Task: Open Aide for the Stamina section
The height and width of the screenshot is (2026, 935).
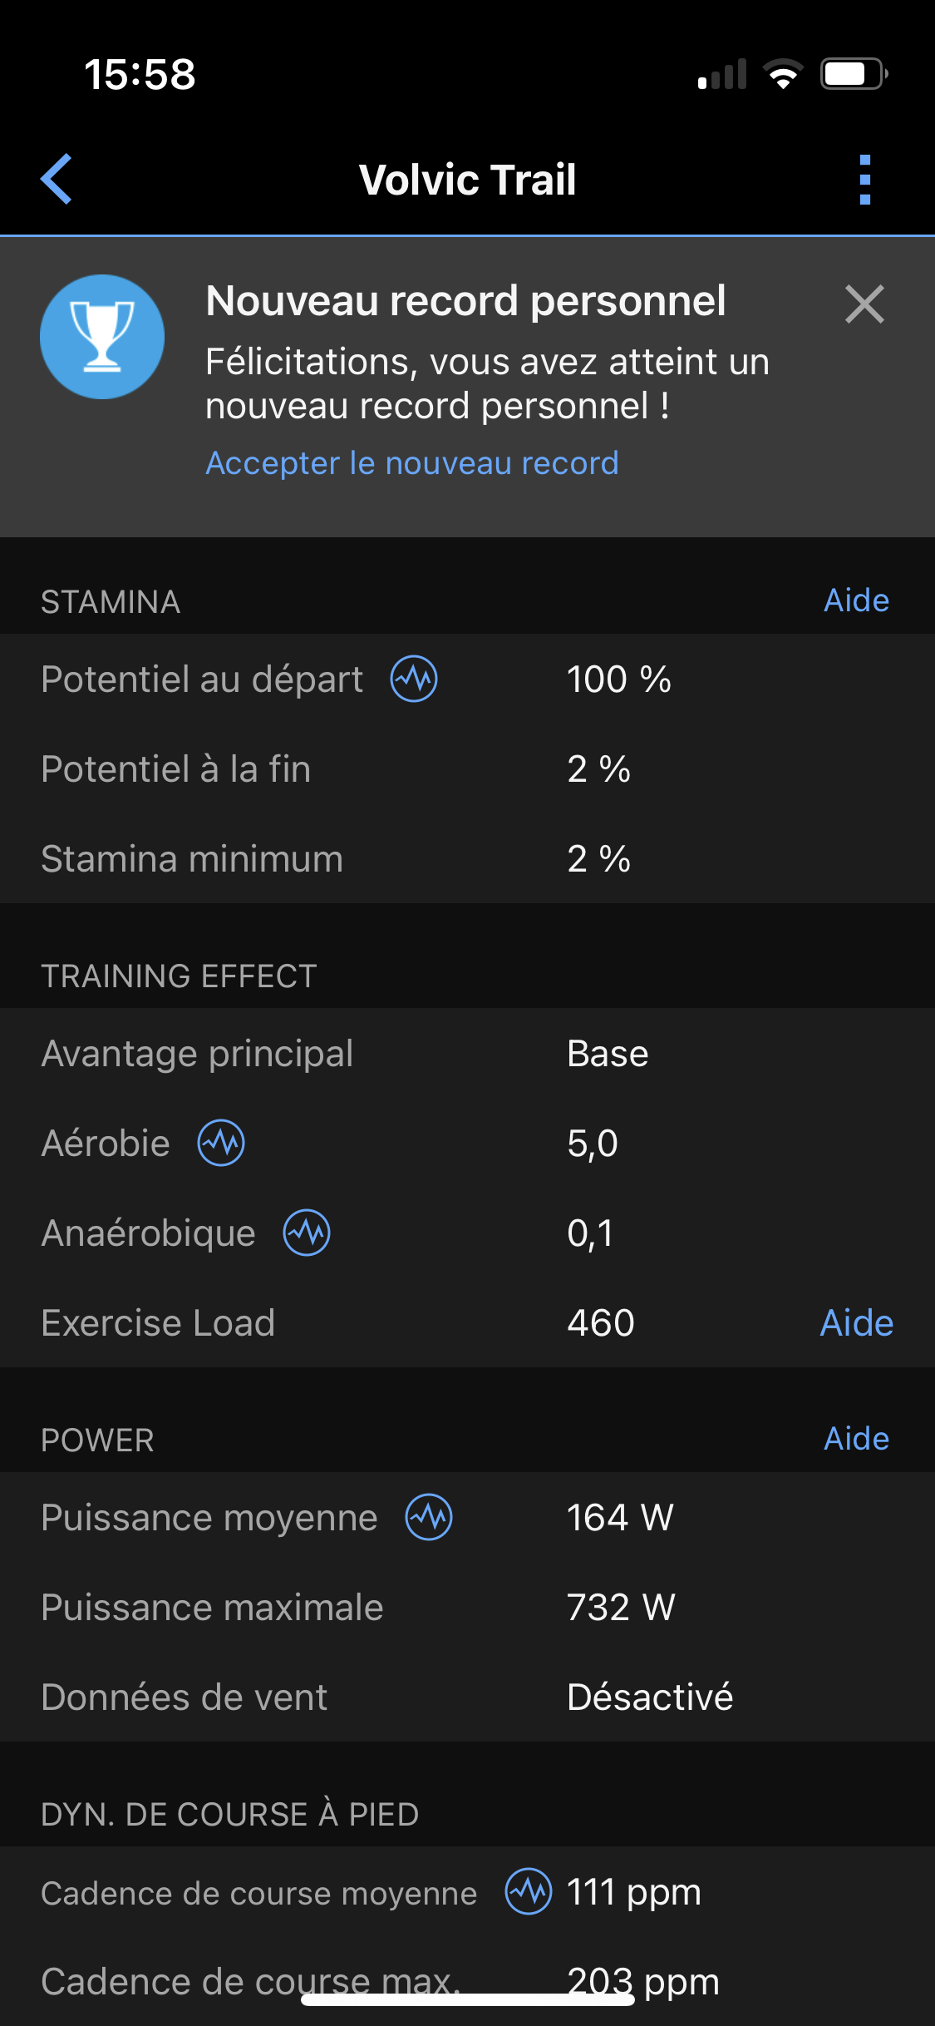Action: click(856, 600)
